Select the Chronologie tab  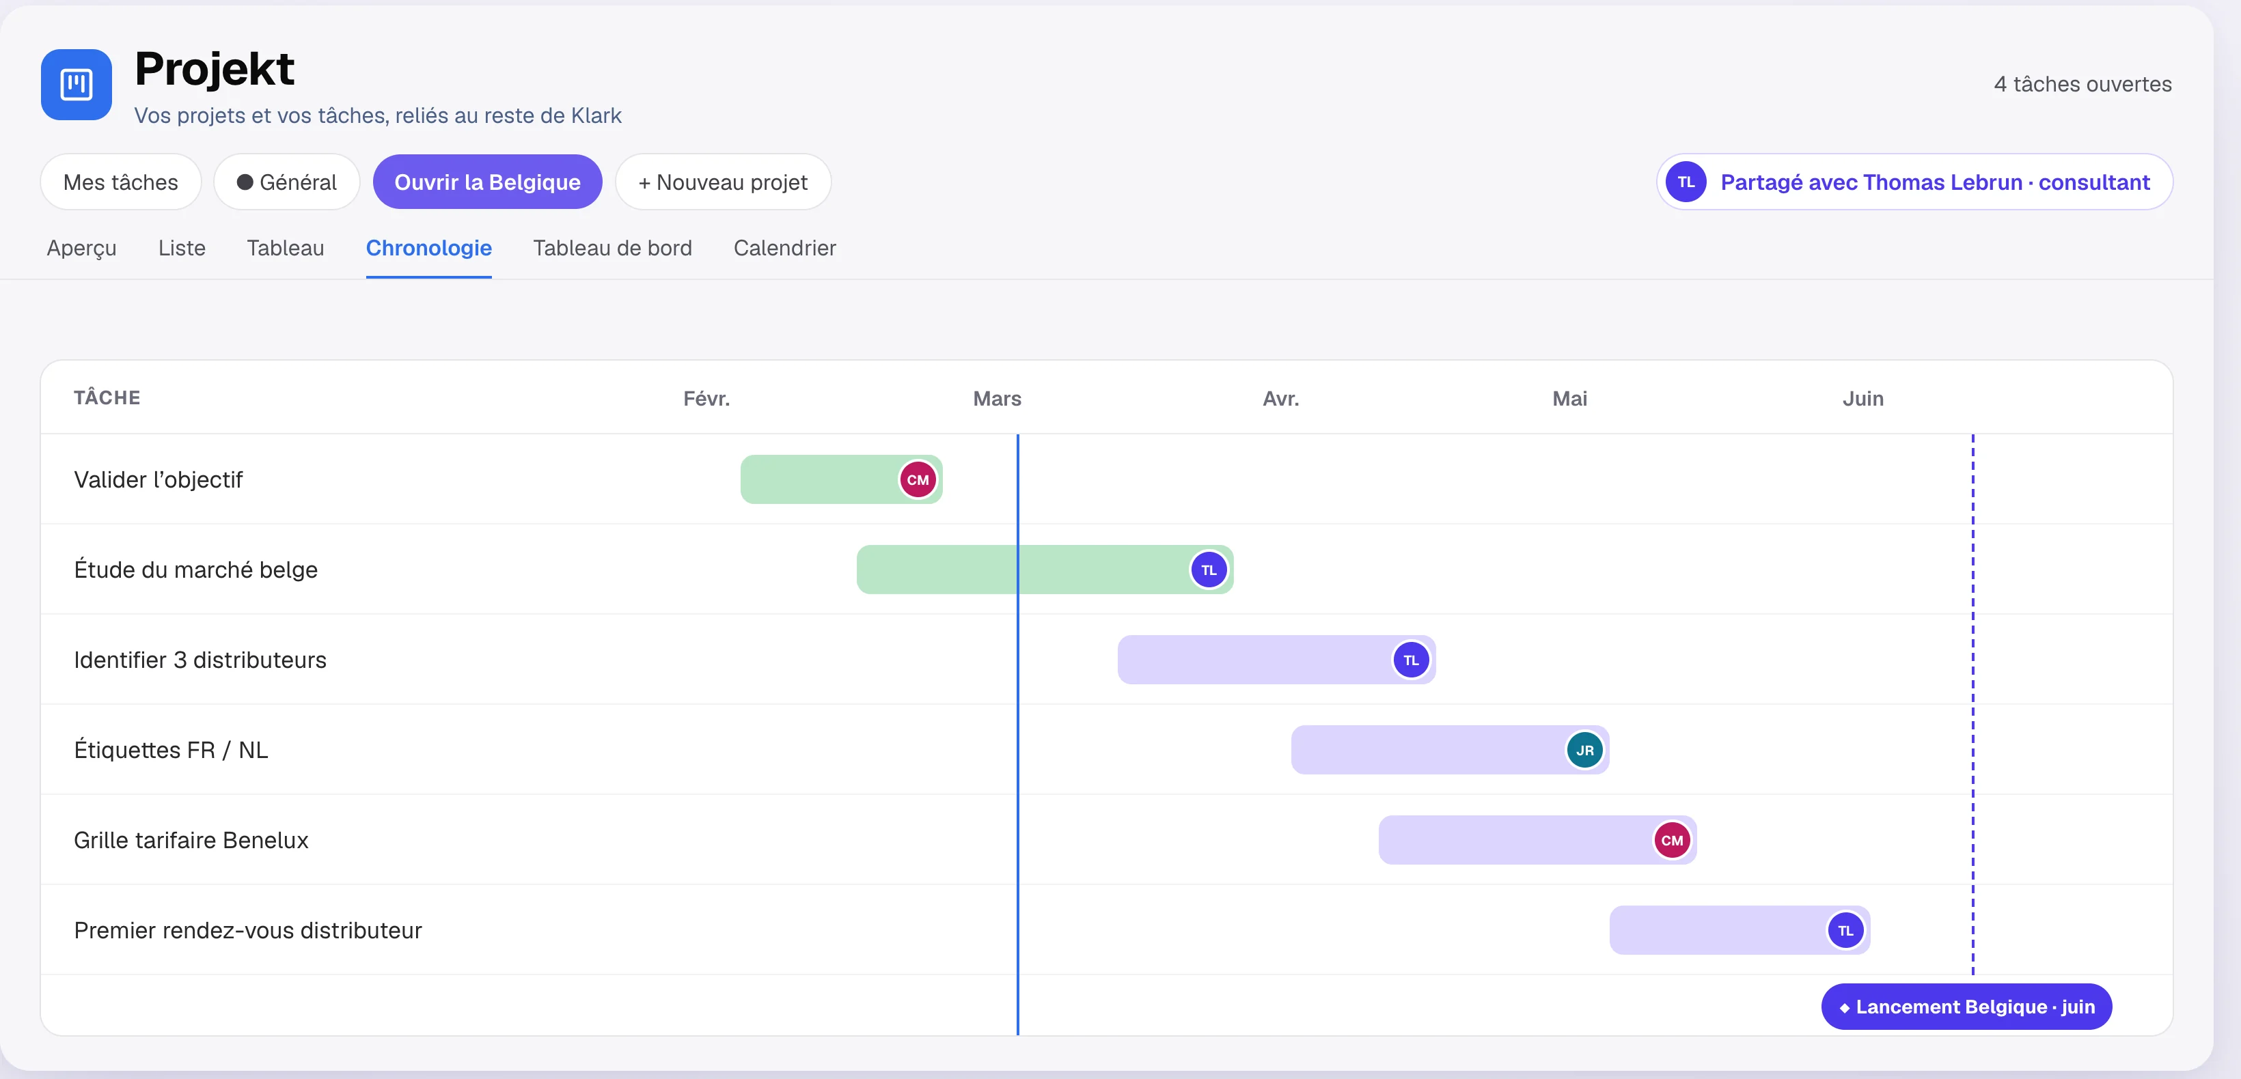pos(429,248)
